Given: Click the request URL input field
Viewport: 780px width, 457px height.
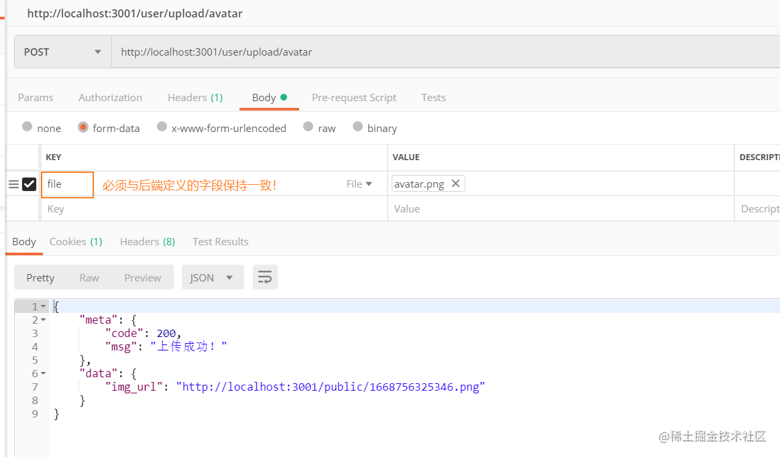Looking at the screenshot, I should click(446, 52).
